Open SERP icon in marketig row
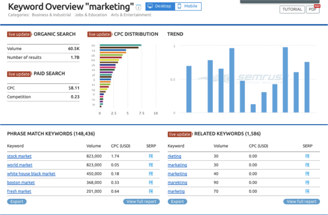The height and width of the screenshot is (215, 328). click(307, 191)
